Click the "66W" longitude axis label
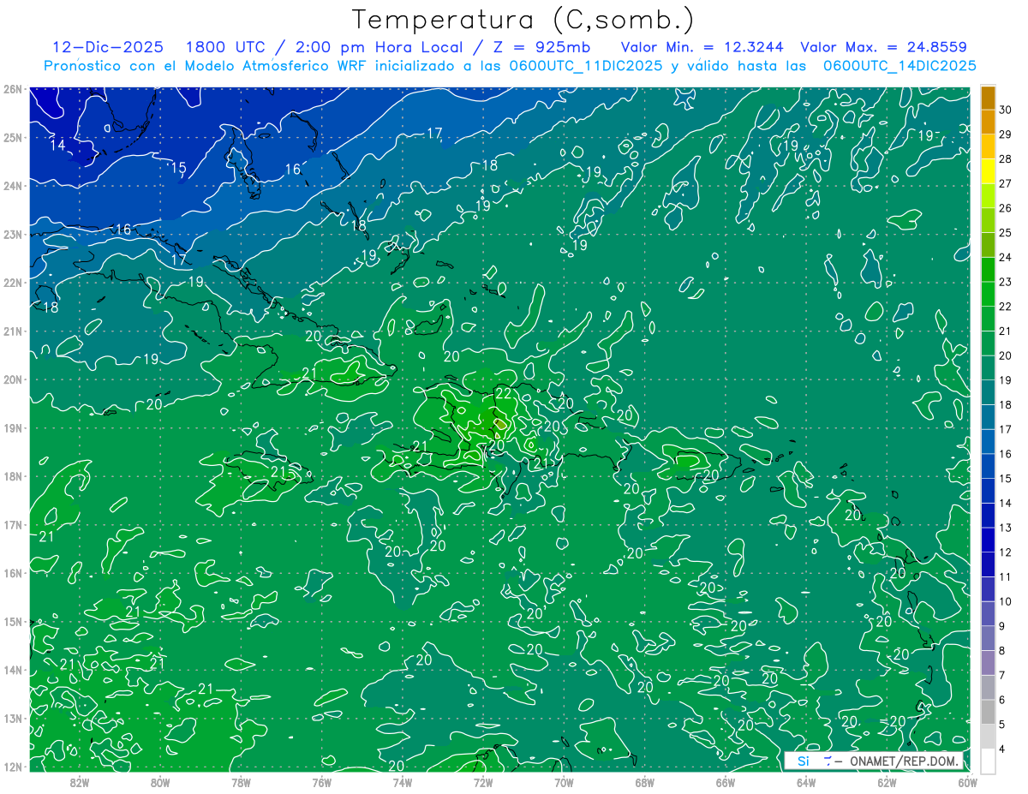1028x794 pixels. [x=726, y=782]
